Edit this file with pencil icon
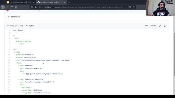 point(160,26)
